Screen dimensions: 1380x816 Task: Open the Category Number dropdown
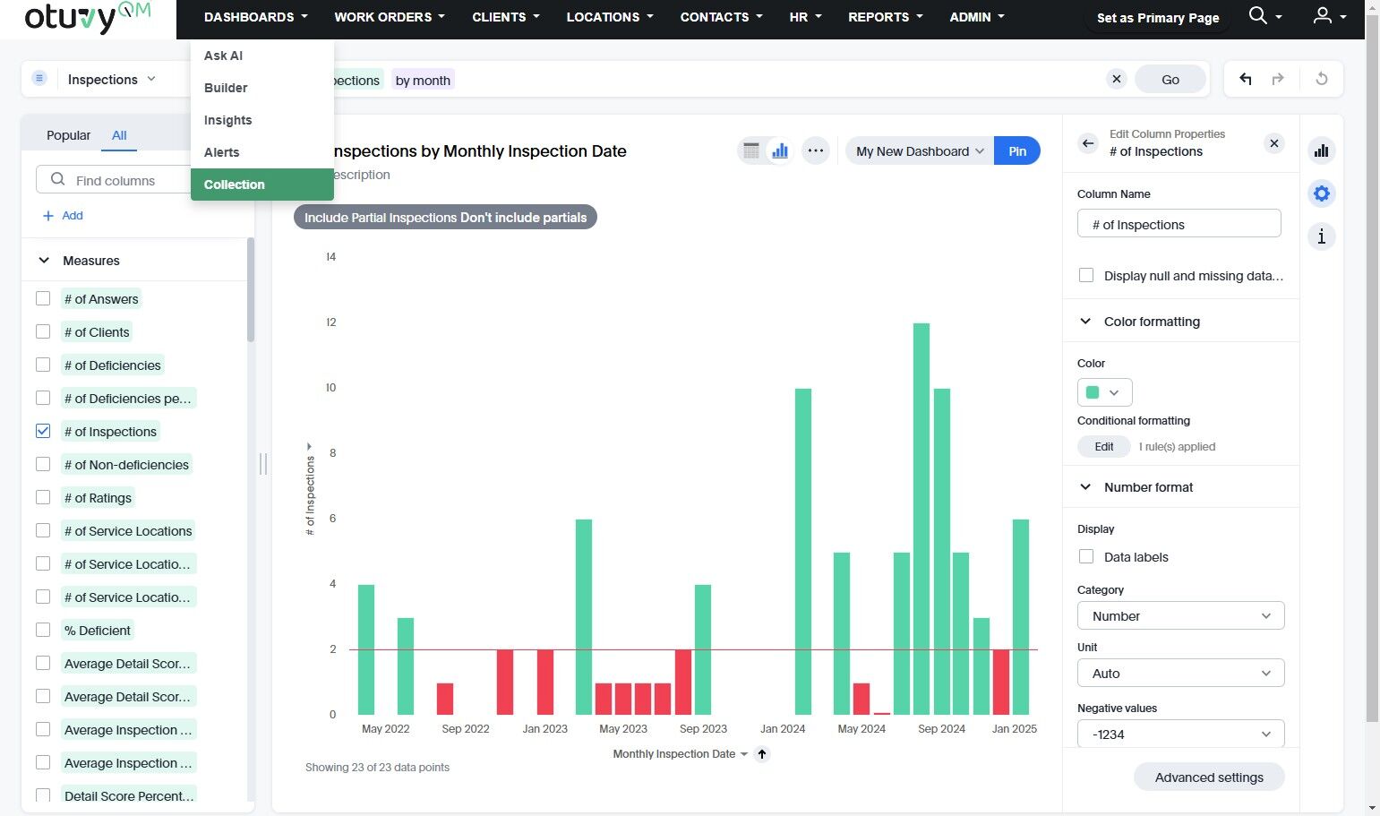[x=1180, y=616]
